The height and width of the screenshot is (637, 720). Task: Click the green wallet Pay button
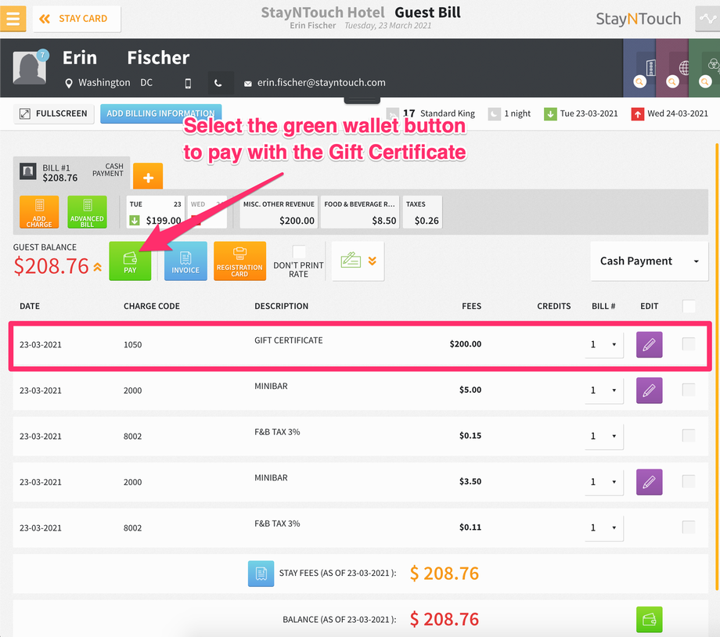pyautogui.click(x=130, y=261)
